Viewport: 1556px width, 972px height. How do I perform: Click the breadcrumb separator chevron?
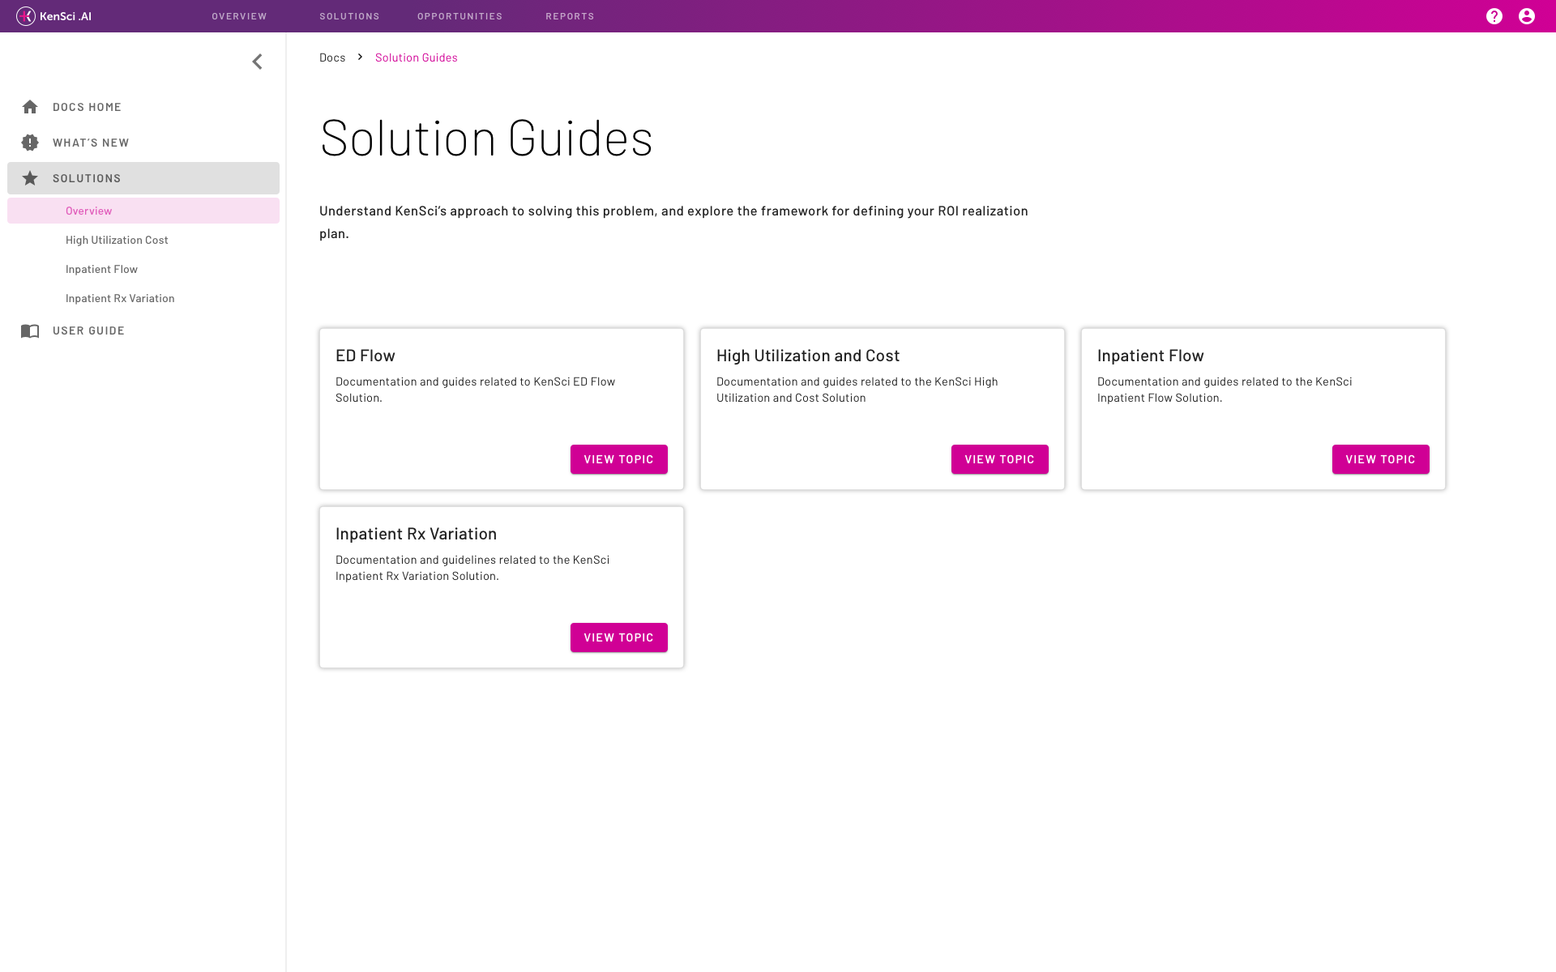point(360,57)
